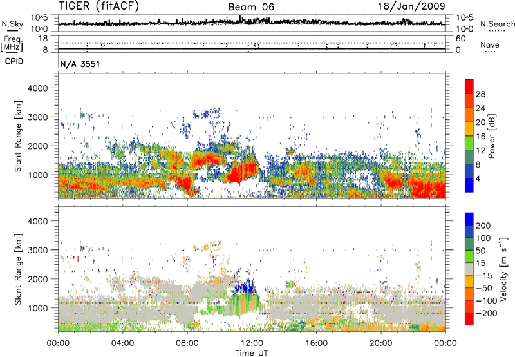
Task: Click the Beam 06 label
Action: [x=251, y=7]
